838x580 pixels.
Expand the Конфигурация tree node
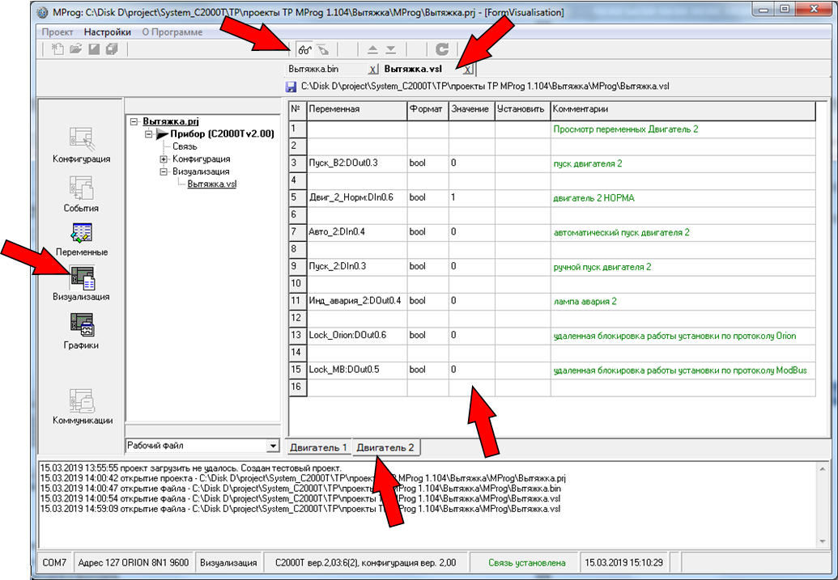point(164,159)
